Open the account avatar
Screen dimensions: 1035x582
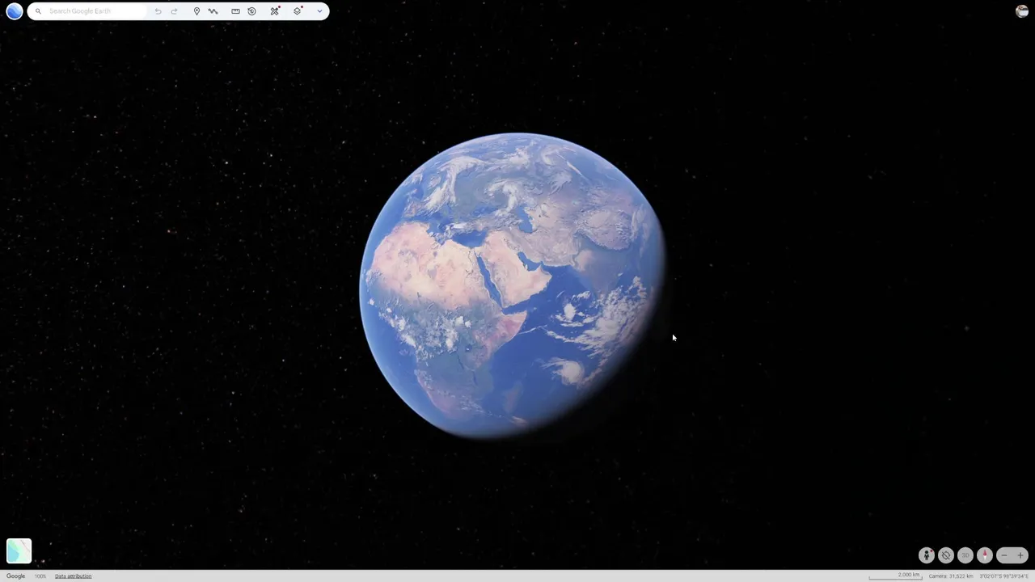point(1022,11)
